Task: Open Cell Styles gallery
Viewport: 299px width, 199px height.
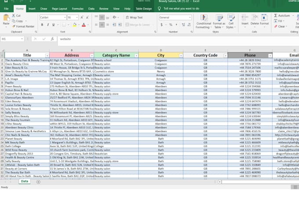Action: click(231, 22)
